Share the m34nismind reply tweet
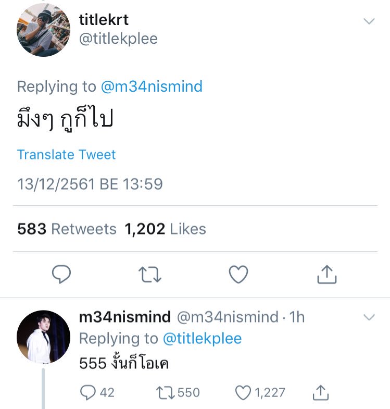The height and width of the screenshot is (409, 390). [321, 392]
